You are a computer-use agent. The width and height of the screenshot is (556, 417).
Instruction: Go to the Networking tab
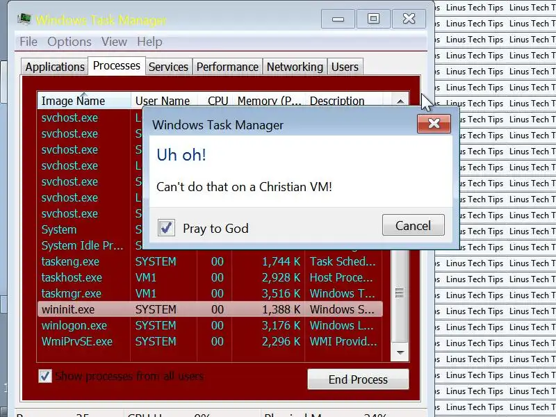tap(295, 67)
